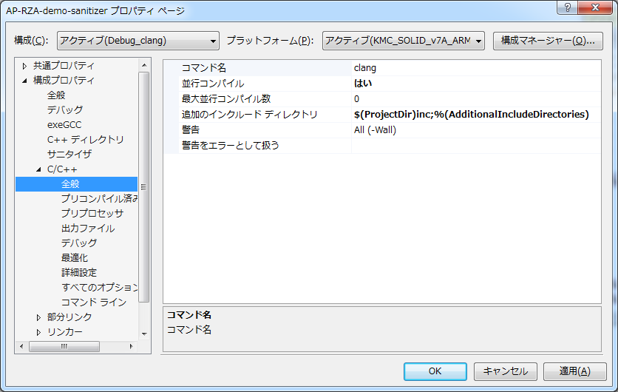Click the 構成マネージャー button

coord(548,40)
